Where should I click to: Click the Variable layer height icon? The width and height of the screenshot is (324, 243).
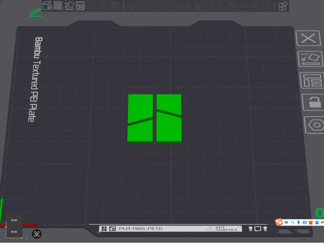(114, 6)
